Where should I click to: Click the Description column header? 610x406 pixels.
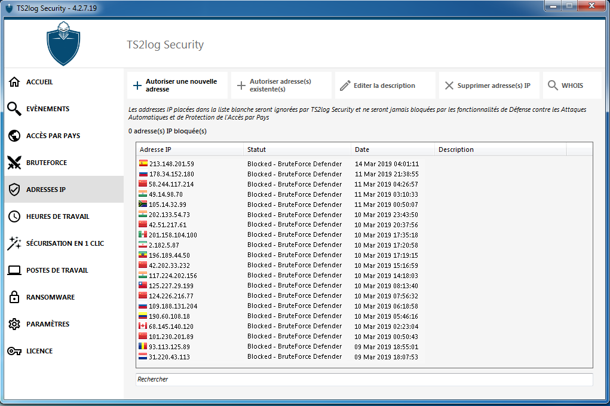coord(500,149)
